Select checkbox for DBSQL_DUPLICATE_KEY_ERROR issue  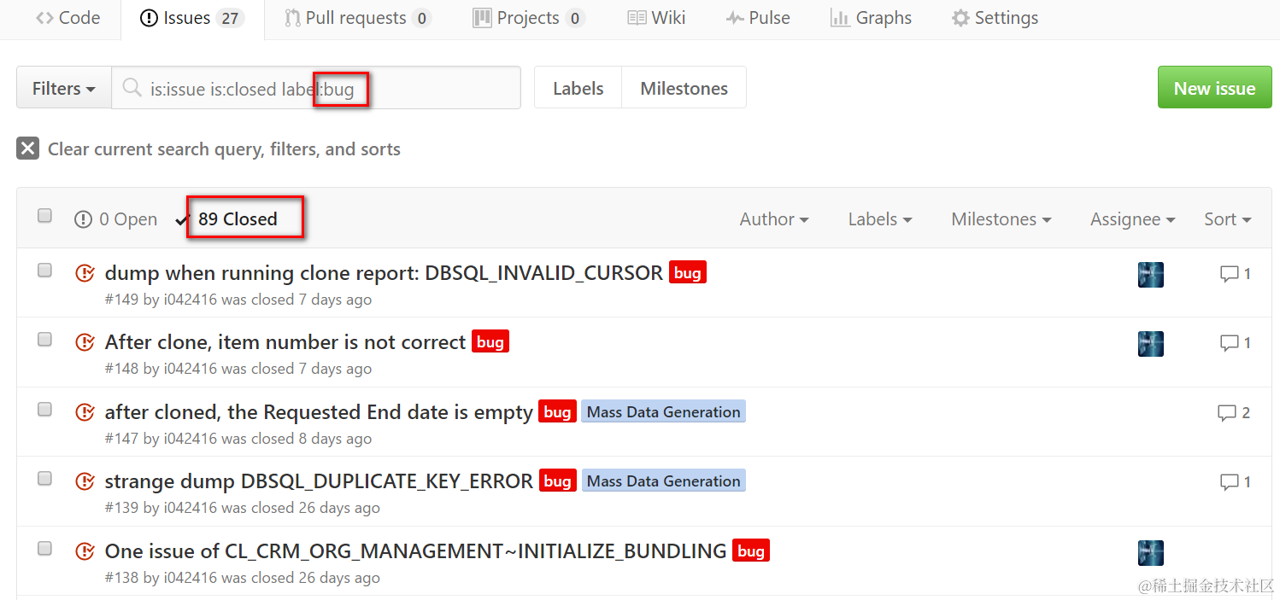[x=44, y=479]
